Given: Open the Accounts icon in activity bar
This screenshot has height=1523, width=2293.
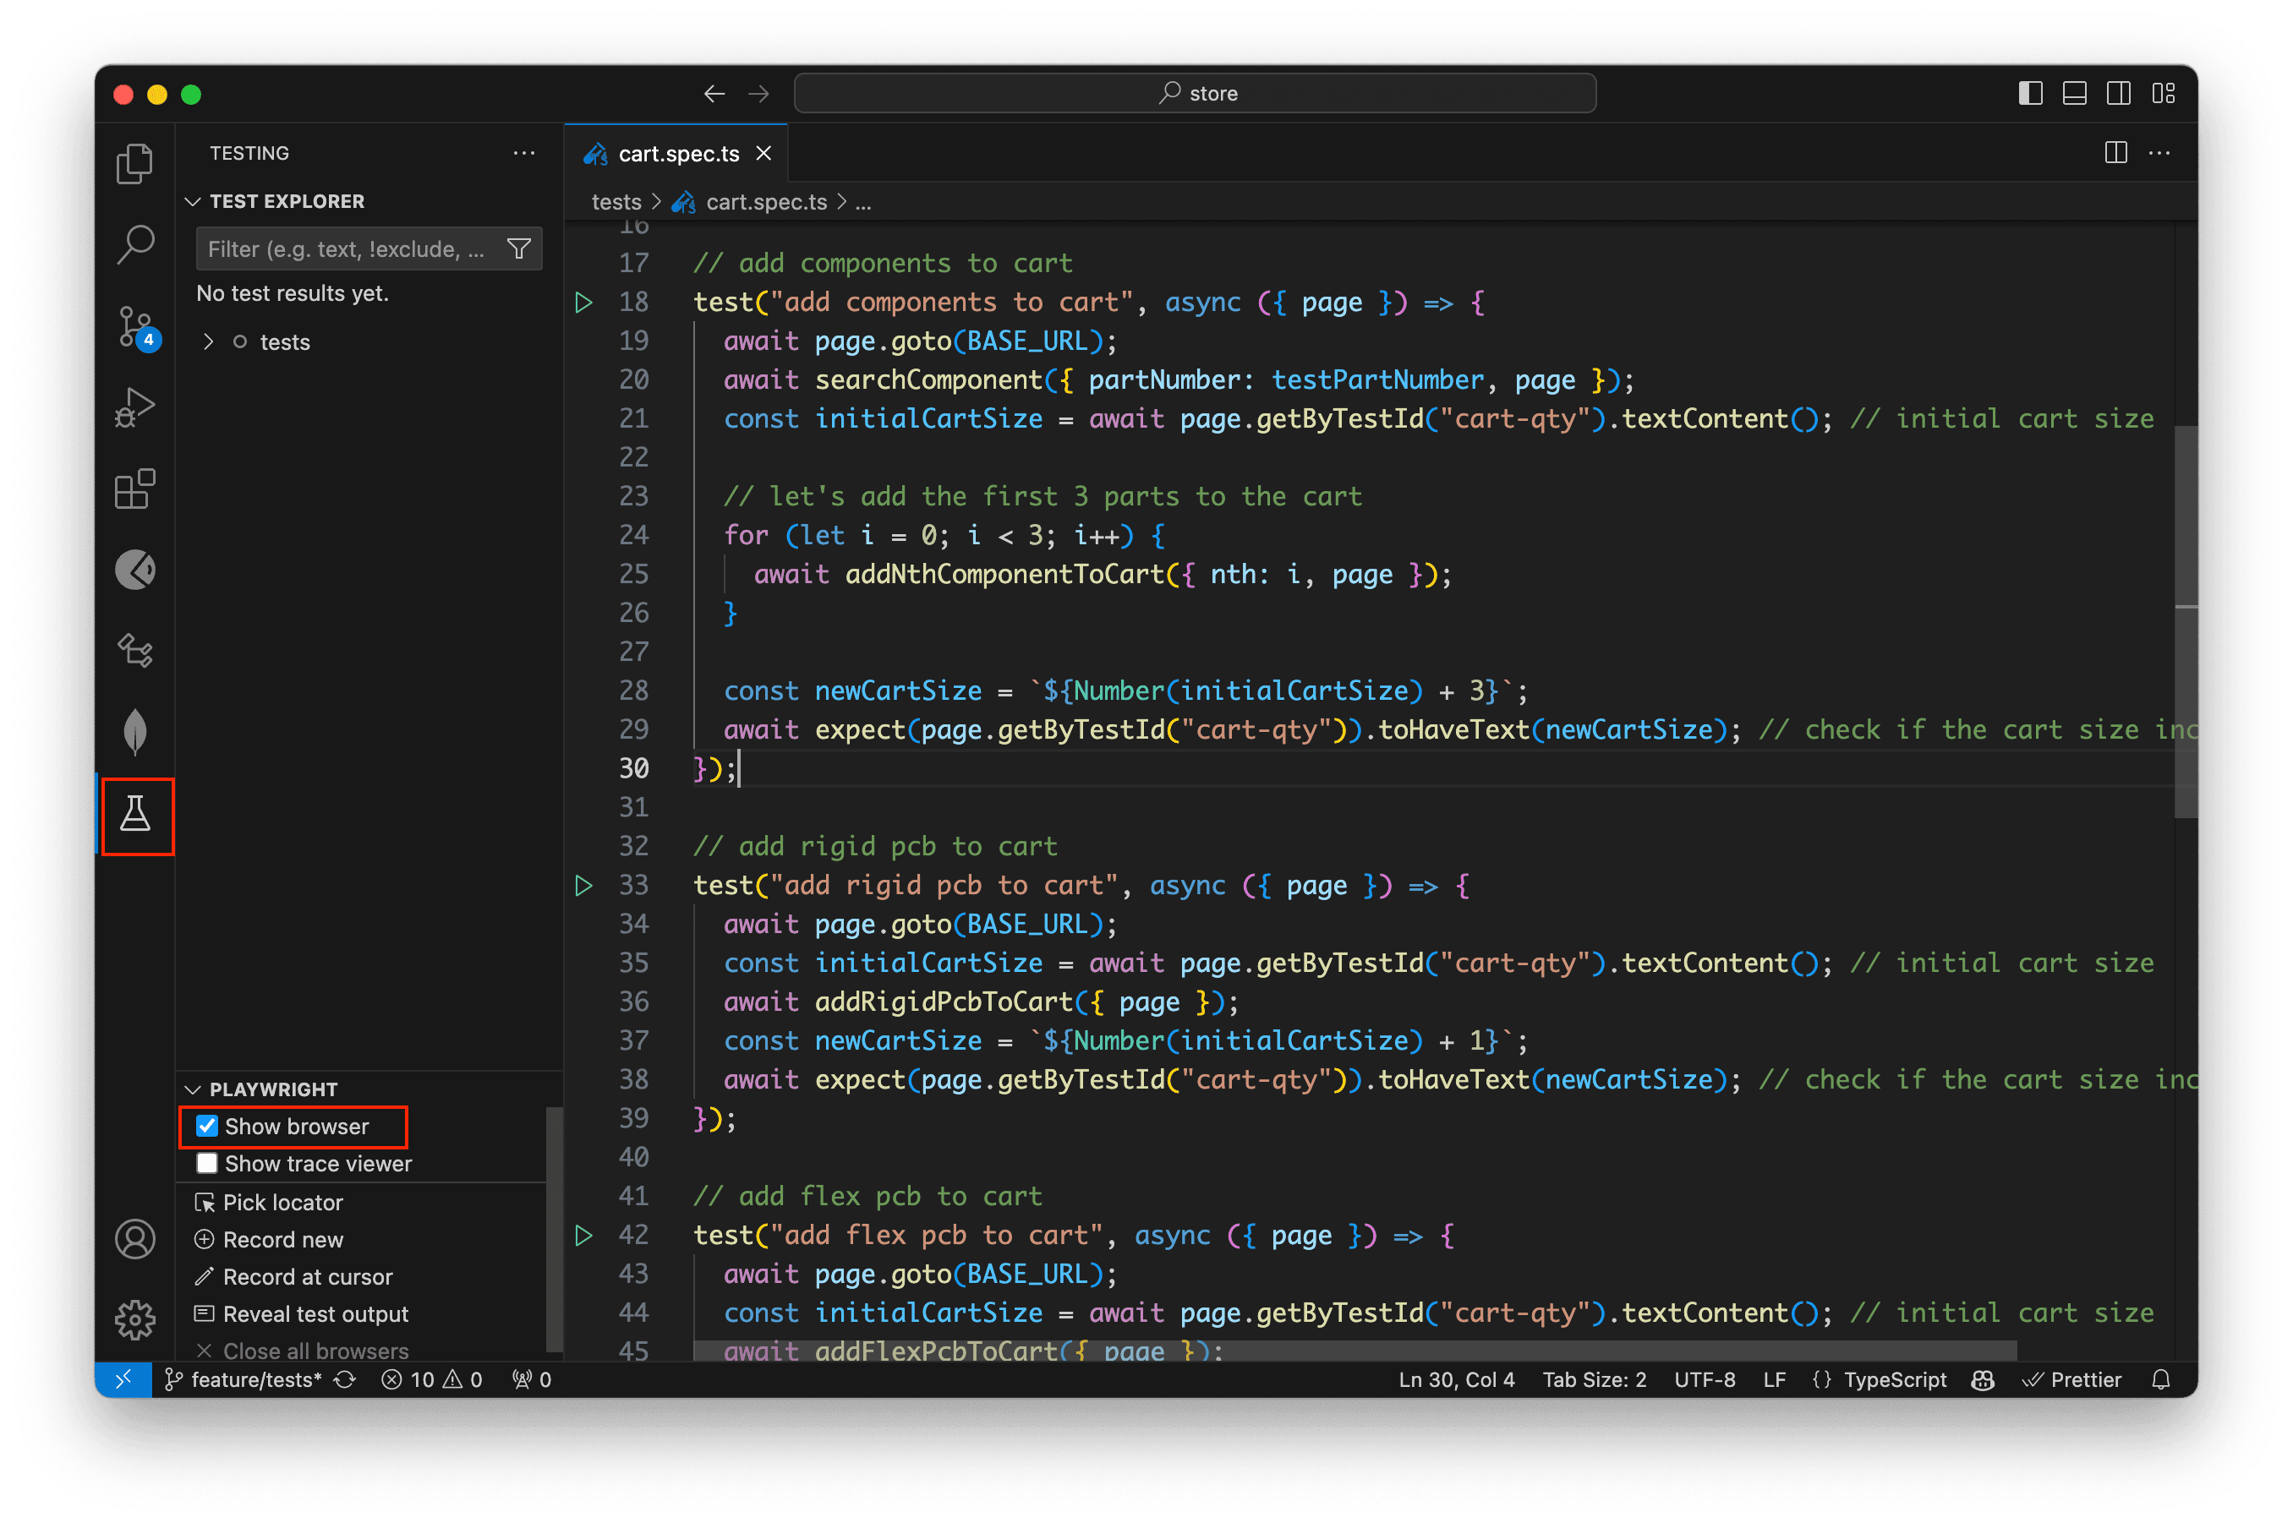Looking at the screenshot, I should pos(135,1241).
